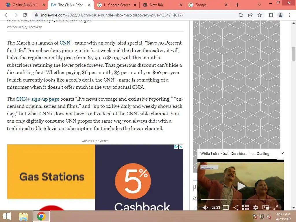The height and width of the screenshot is (222, 296).
Task: Open Chrome side panel
Action: pyautogui.click(x=271, y=15)
